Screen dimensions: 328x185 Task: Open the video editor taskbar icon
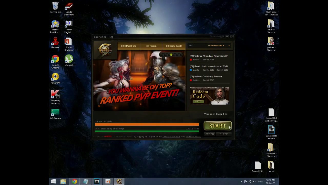coord(97,181)
